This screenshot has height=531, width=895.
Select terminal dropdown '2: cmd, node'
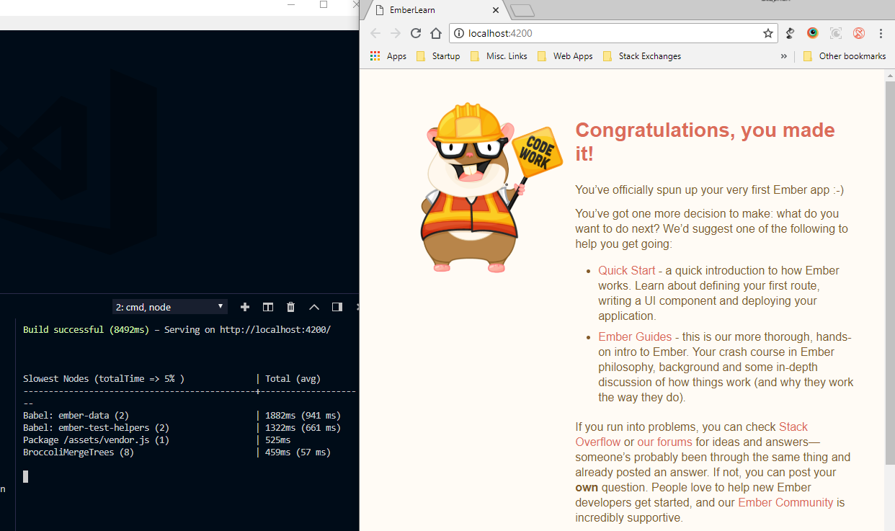[x=170, y=307]
